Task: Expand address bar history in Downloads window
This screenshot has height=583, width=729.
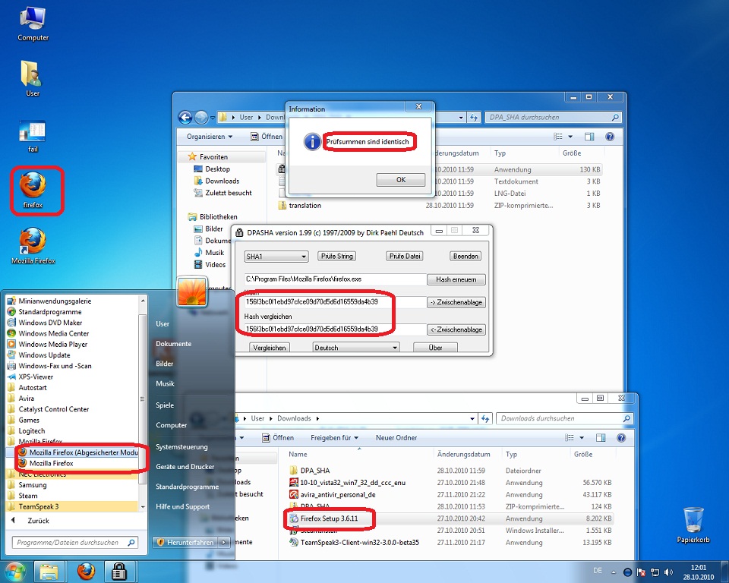Action: point(472,418)
